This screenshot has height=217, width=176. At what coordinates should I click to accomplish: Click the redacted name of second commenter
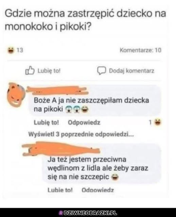click(61, 149)
